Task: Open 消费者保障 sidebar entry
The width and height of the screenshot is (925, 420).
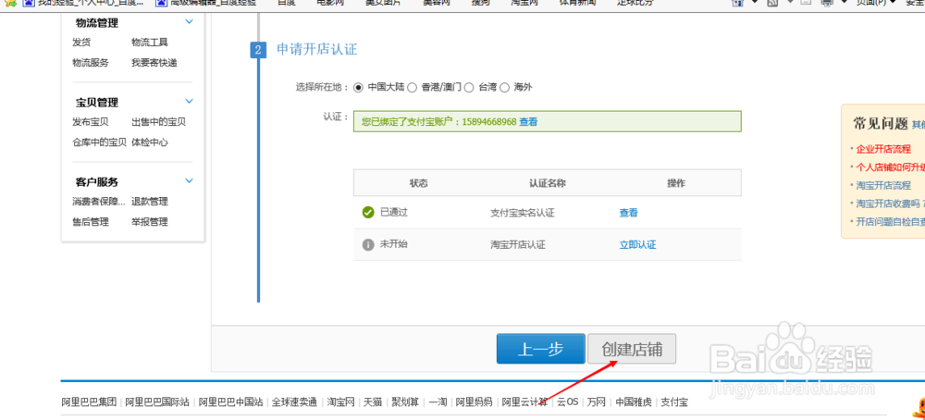Action: [99, 202]
